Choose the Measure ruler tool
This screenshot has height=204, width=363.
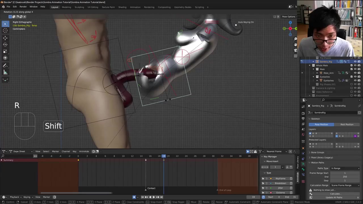click(5, 72)
